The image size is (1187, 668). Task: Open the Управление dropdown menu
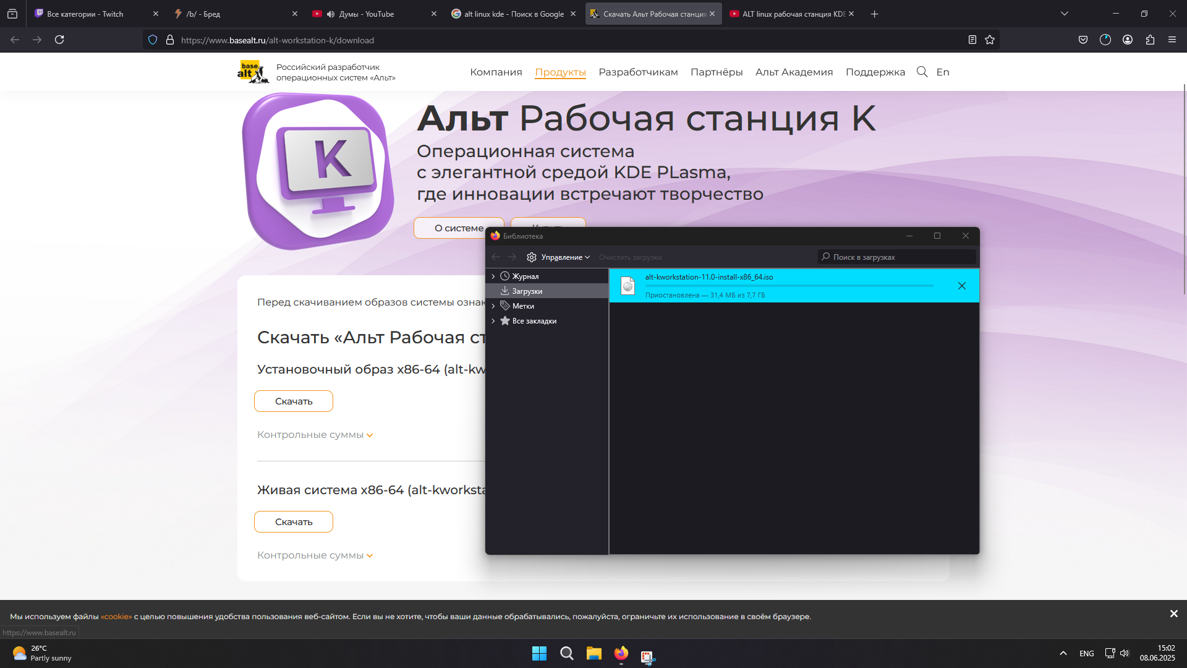[559, 257]
